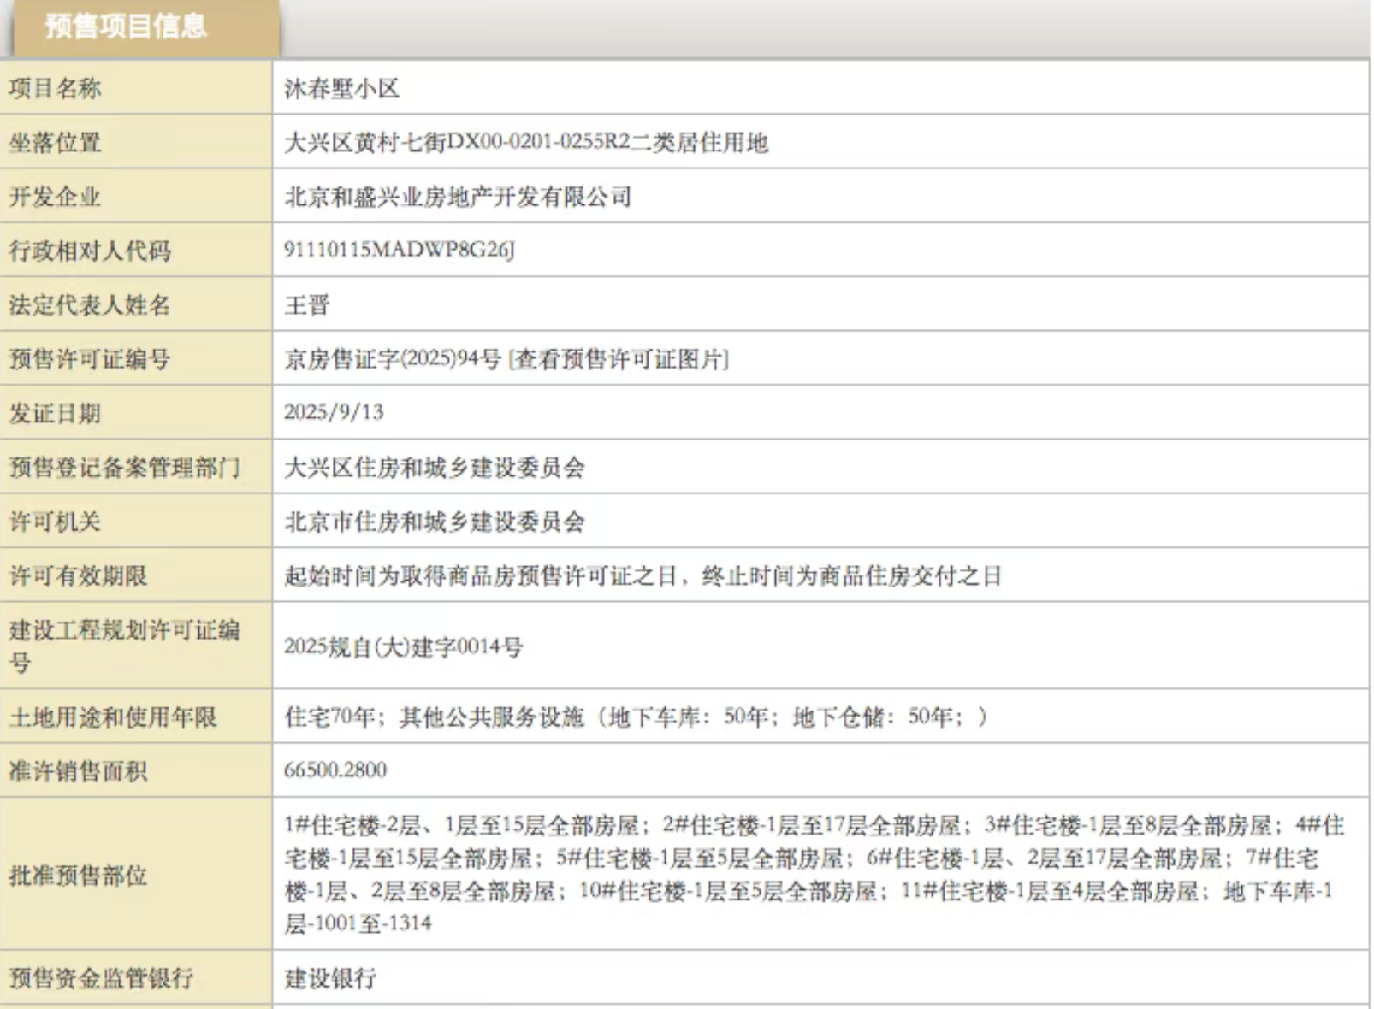Click the permit validity period description

click(643, 576)
